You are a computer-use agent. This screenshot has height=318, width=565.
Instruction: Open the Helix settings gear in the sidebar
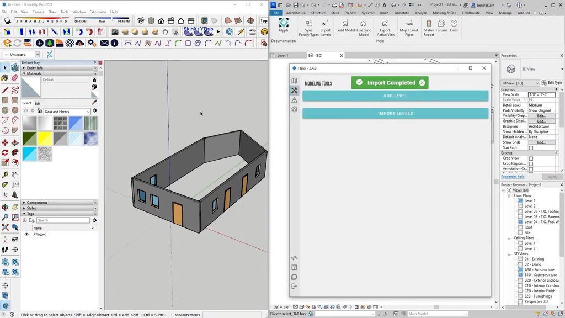point(295,109)
